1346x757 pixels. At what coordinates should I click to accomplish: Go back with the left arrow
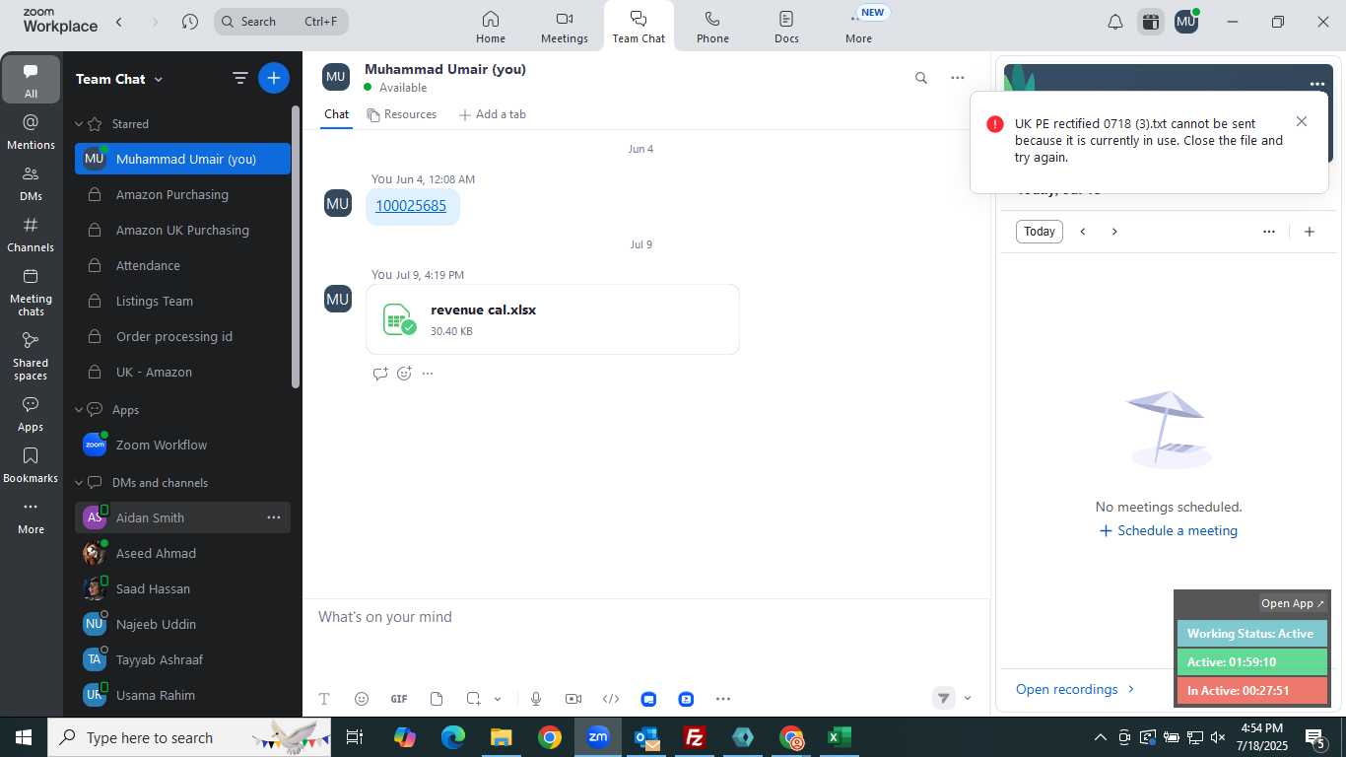click(x=119, y=22)
